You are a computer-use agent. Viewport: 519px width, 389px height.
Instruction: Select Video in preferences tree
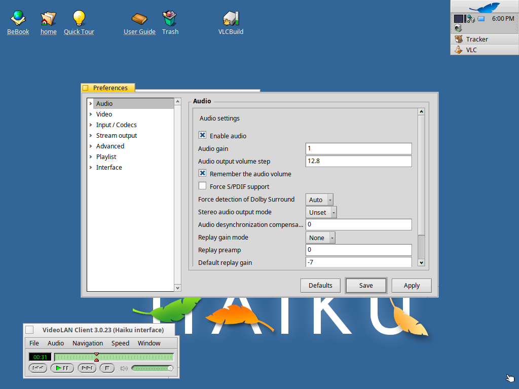104,114
